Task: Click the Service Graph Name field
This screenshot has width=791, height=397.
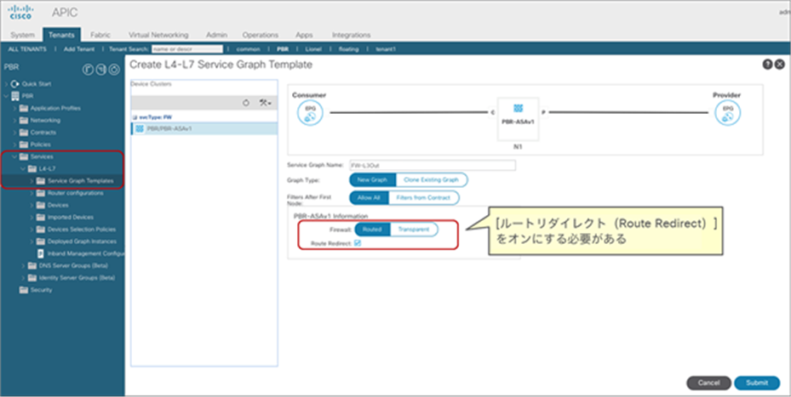Action: [x=432, y=165]
